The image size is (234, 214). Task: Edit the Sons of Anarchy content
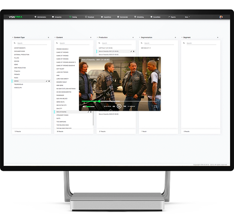(x=89, y=112)
